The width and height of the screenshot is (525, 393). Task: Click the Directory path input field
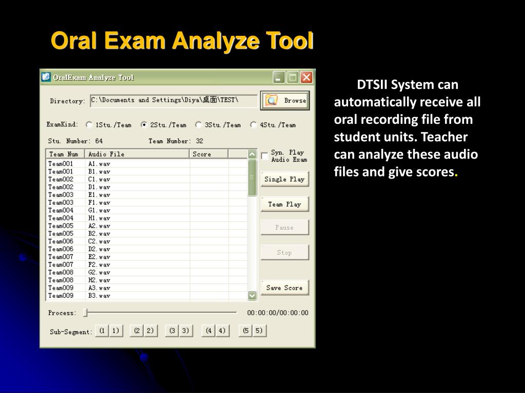[x=174, y=101]
